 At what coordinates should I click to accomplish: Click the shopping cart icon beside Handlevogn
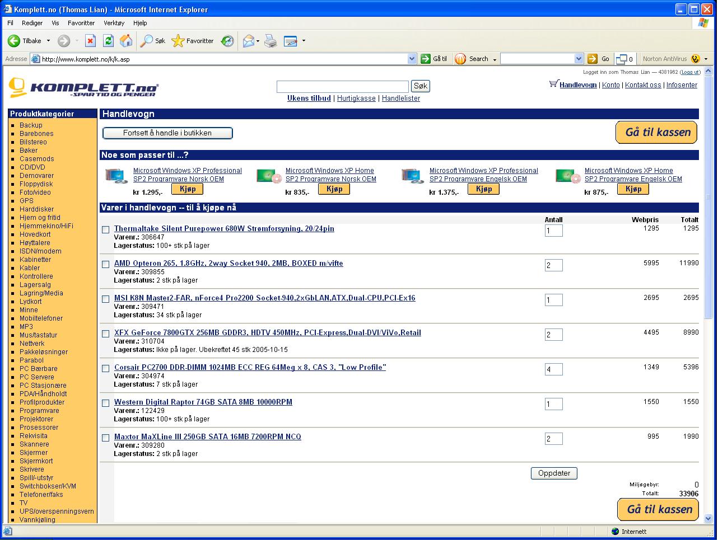click(x=553, y=84)
